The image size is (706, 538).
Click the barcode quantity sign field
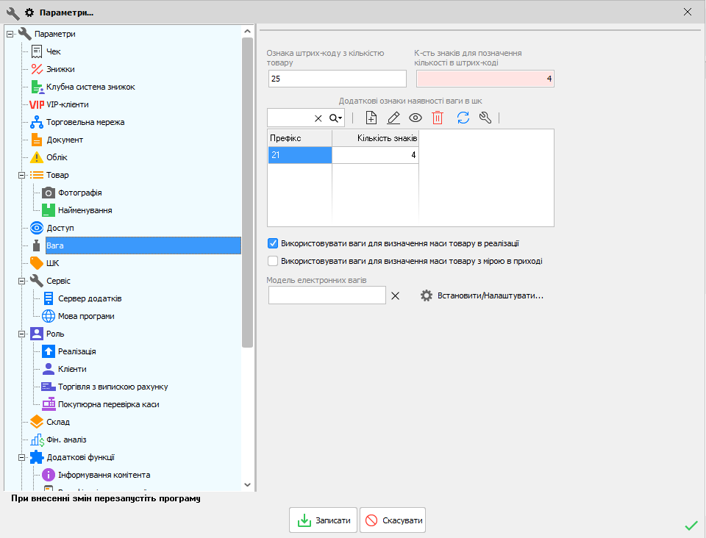[337, 79]
